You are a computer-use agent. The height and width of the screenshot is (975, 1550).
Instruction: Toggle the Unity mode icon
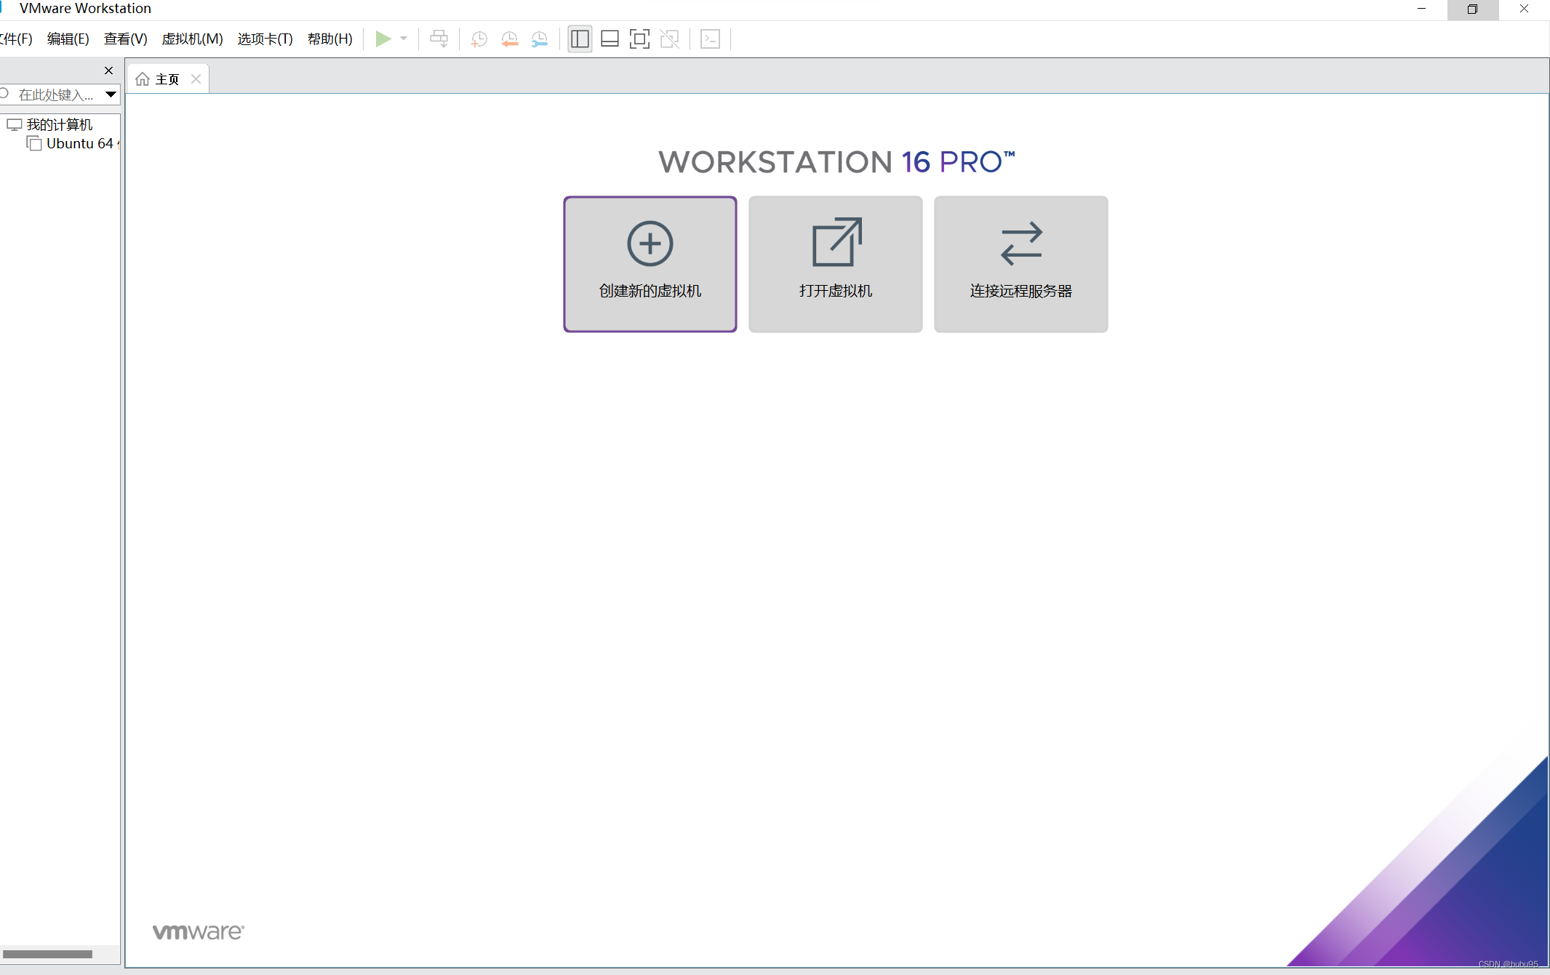tap(669, 39)
